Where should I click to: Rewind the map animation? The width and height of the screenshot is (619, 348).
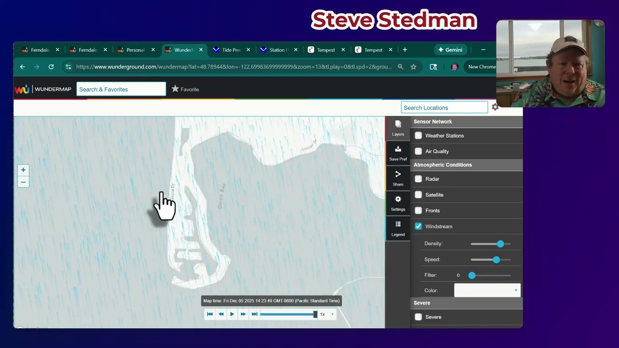pos(221,314)
